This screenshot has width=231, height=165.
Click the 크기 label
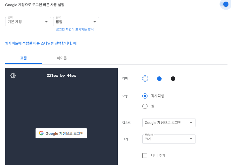(x=125, y=139)
